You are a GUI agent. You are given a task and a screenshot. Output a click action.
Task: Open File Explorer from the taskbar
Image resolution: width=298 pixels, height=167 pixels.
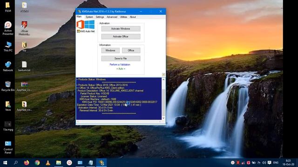point(59,163)
